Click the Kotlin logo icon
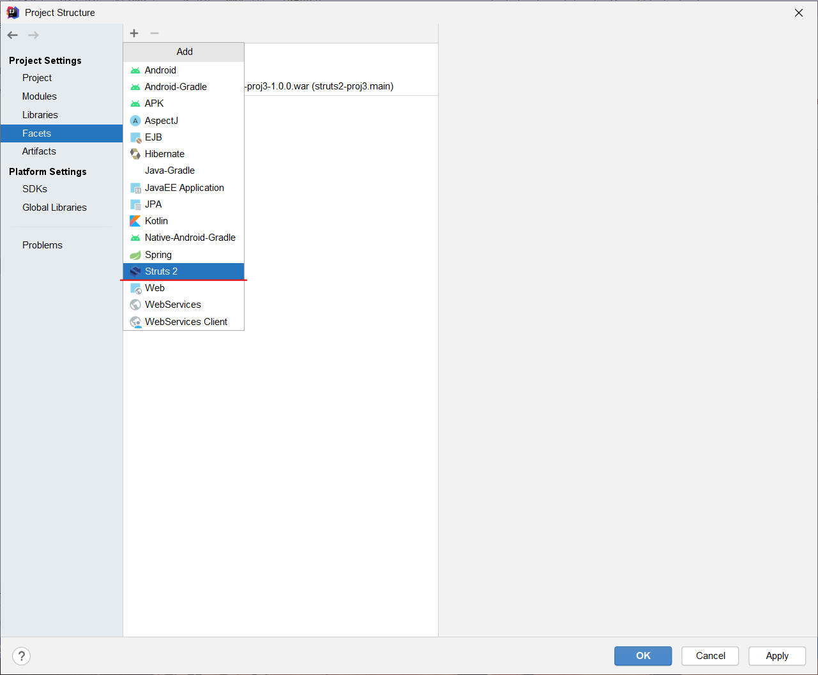Image resolution: width=818 pixels, height=675 pixels. point(135,221)
